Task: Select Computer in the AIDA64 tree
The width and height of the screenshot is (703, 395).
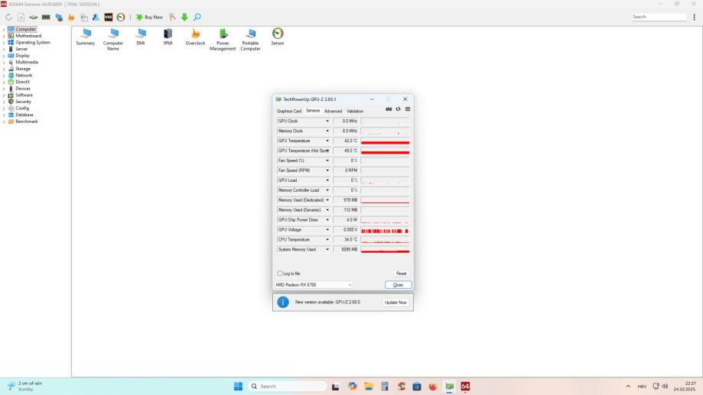Action: [x=25, y=29]
